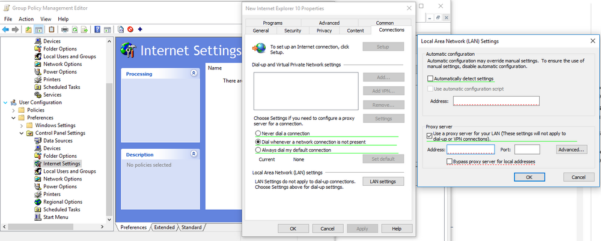Switch to the Security tab
The height and width of the screenshot is (241, 601).
click(x=293, y=31)
